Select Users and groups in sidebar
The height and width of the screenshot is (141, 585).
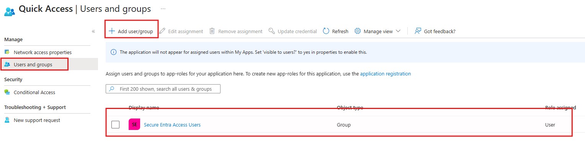tap(33, 65)
